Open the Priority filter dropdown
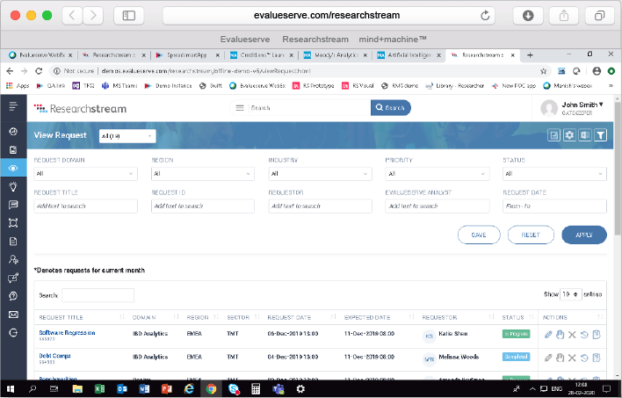Viewport: 622px width, 398px height. click(x=438, y=174)
